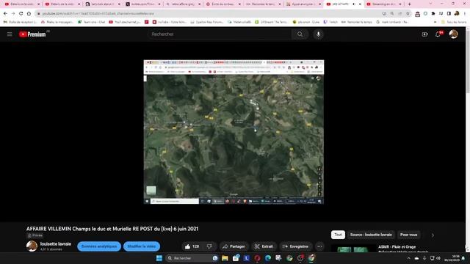
Task: Open the Chrome extensions puzzle icon
Action: click(433, 13)
